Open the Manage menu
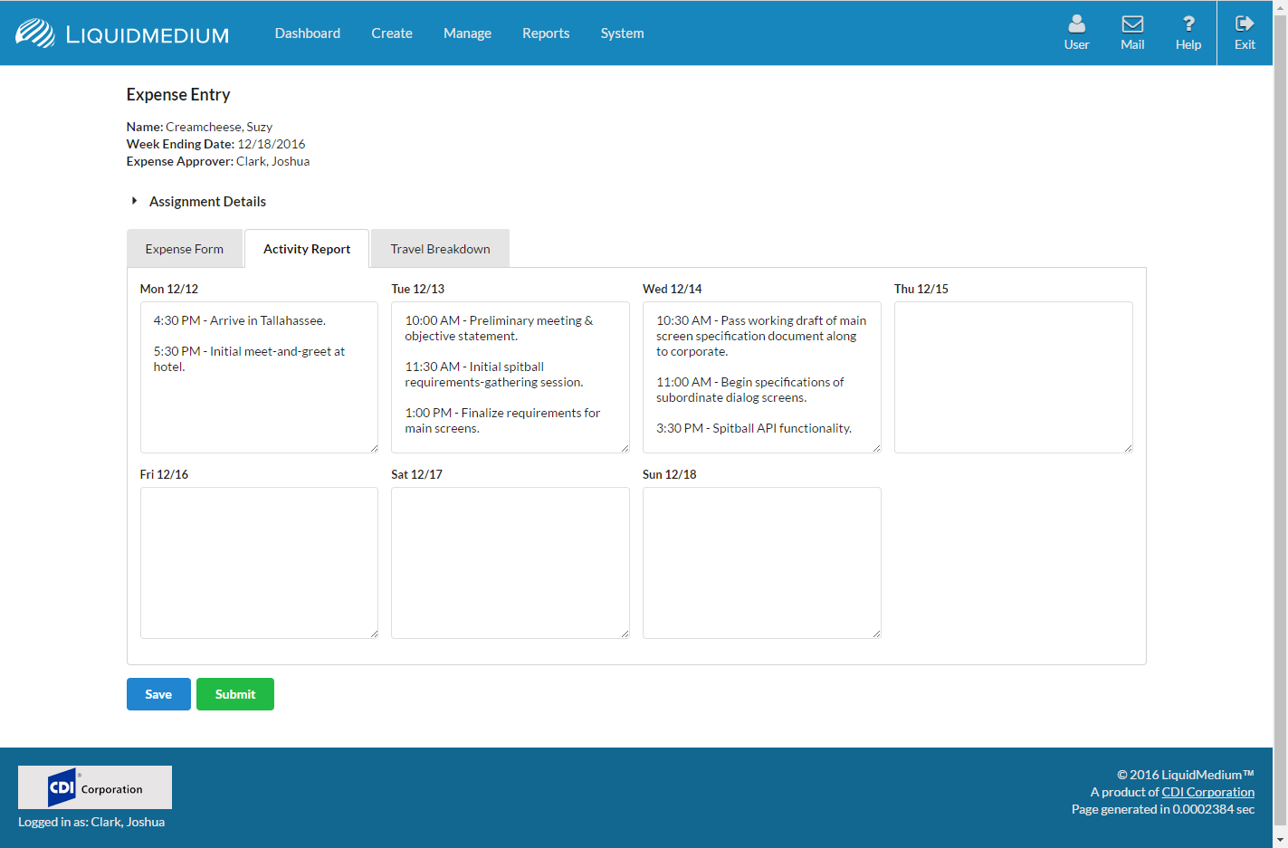 pos(467,33)
